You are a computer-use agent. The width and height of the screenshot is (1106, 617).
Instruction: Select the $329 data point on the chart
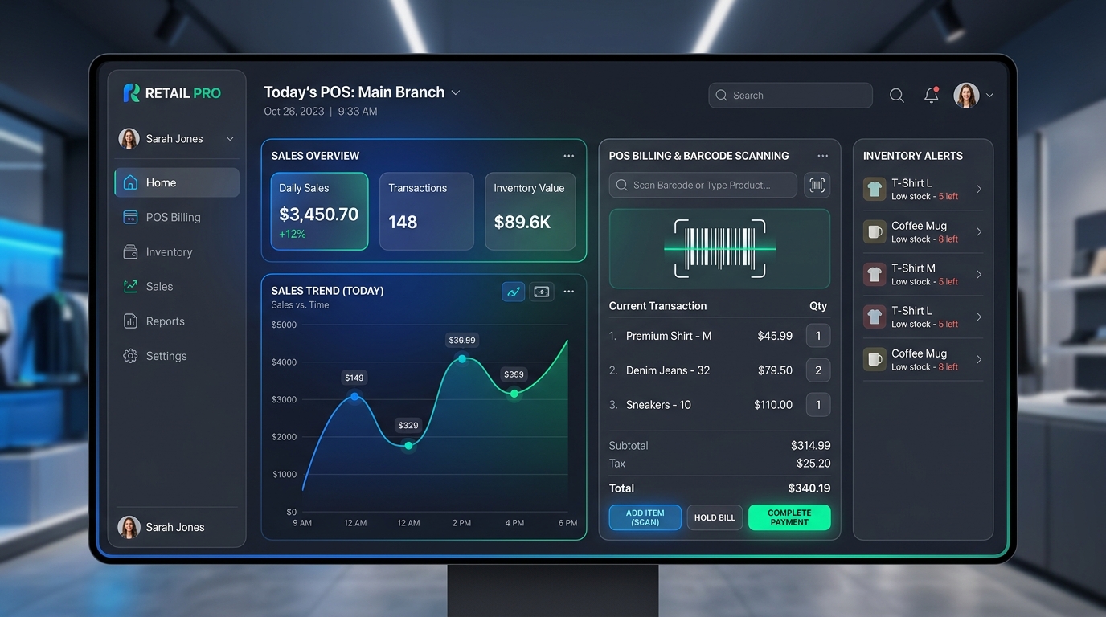pyautogui.click(x=408, y=445)
